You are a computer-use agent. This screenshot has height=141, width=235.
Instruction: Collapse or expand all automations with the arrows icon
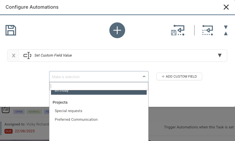(x=226, y=30)
